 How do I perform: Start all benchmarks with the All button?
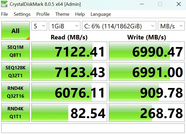(16, 30)
